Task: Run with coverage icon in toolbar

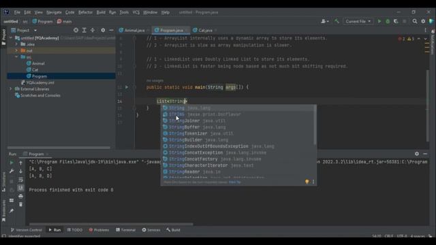Action: point(396,21)
